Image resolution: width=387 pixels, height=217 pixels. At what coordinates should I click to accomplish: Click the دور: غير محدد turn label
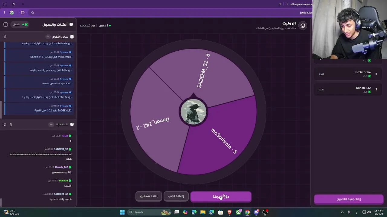pos(87,26)
